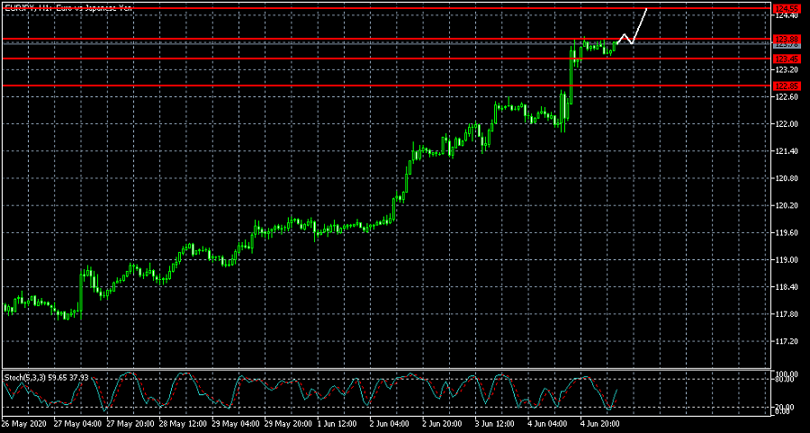Click the stochastic 80.00 level label

click(x=785, y=381)
